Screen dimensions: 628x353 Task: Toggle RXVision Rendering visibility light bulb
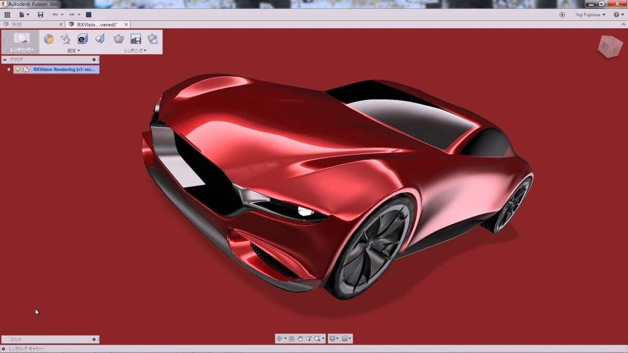pyautogui.click(x=18, y=69)
